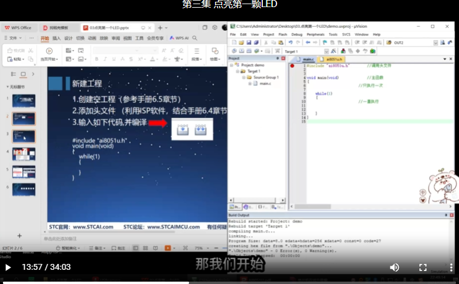Toggle Bold formatting in WPS ribbon
Image resolution: width=459 pixels, height=284 pixels.
click(97, 59)
